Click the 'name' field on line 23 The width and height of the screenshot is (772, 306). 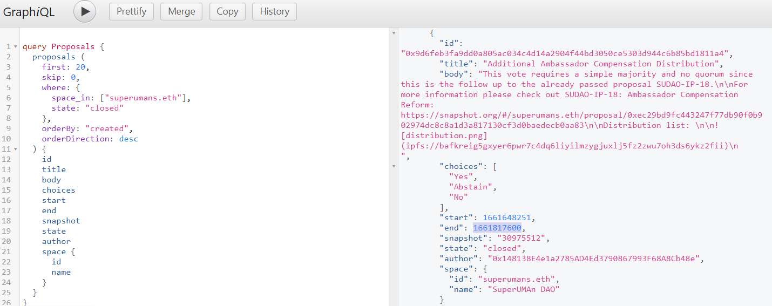pyautogui.click(x=61, y=272)
